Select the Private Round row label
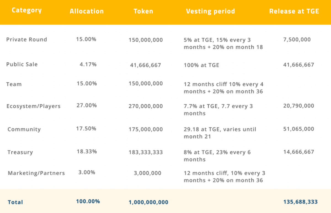Viewport: 331px width, 213px height. [x=26, y=40]
